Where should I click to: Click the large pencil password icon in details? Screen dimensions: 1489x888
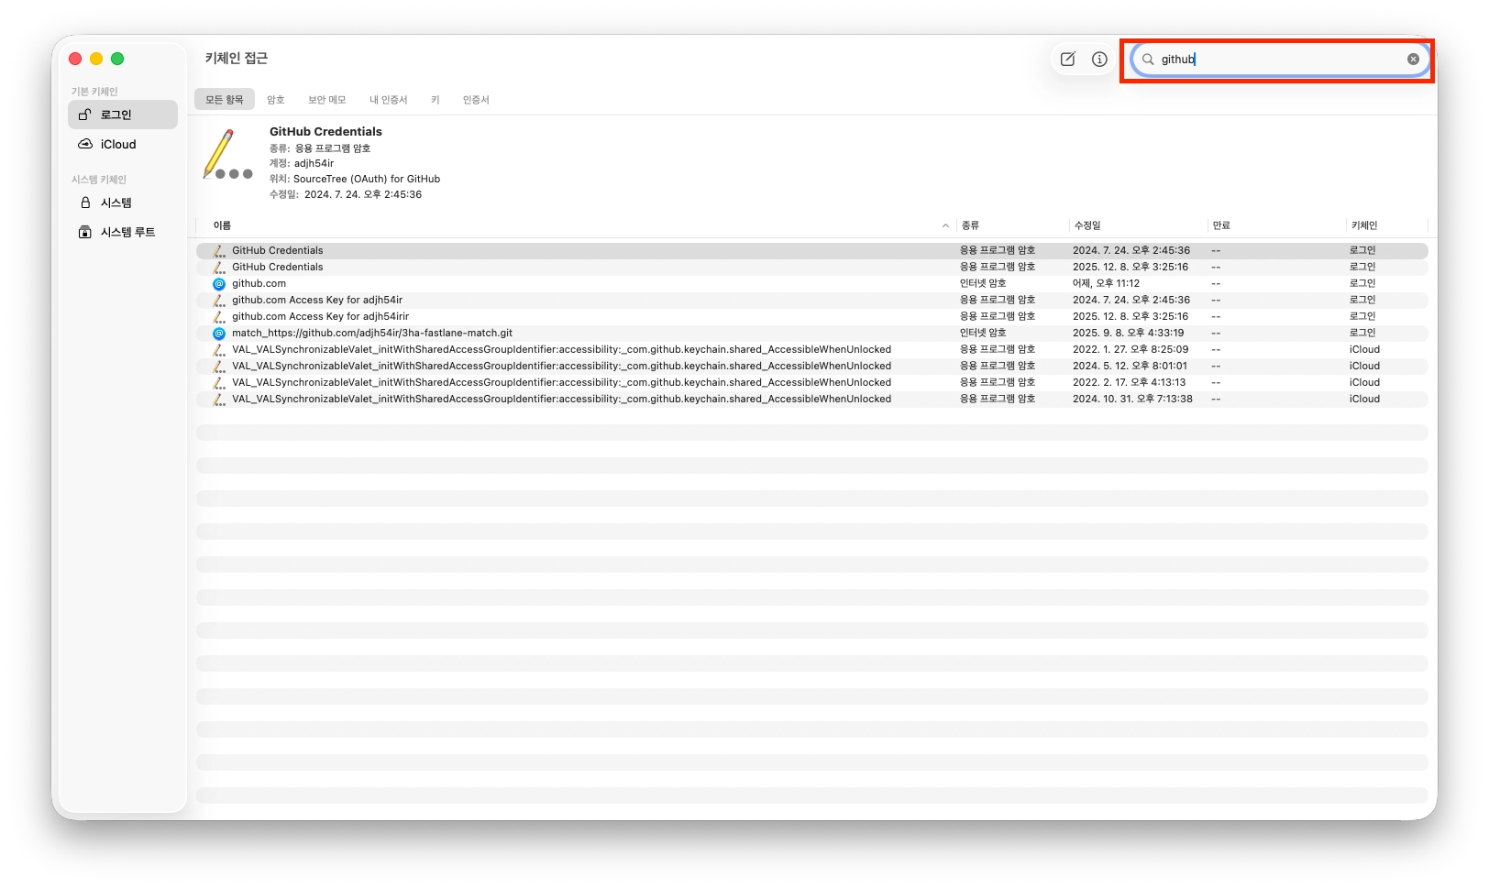coord(226,154)
